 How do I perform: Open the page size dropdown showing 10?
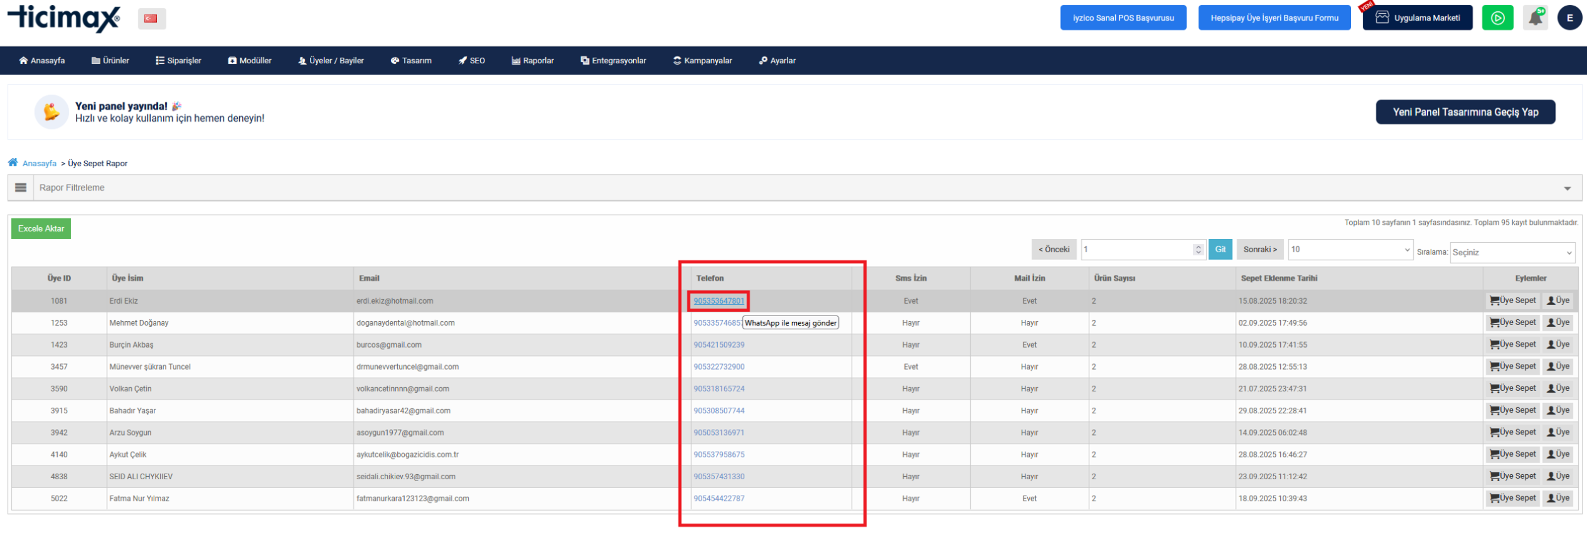[x=1349, y=250]
